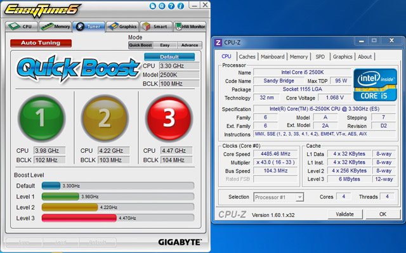The image size is (406, 253).
Task: Open the EasyTune6 Graphics tab
Action: tap(122, 27)
